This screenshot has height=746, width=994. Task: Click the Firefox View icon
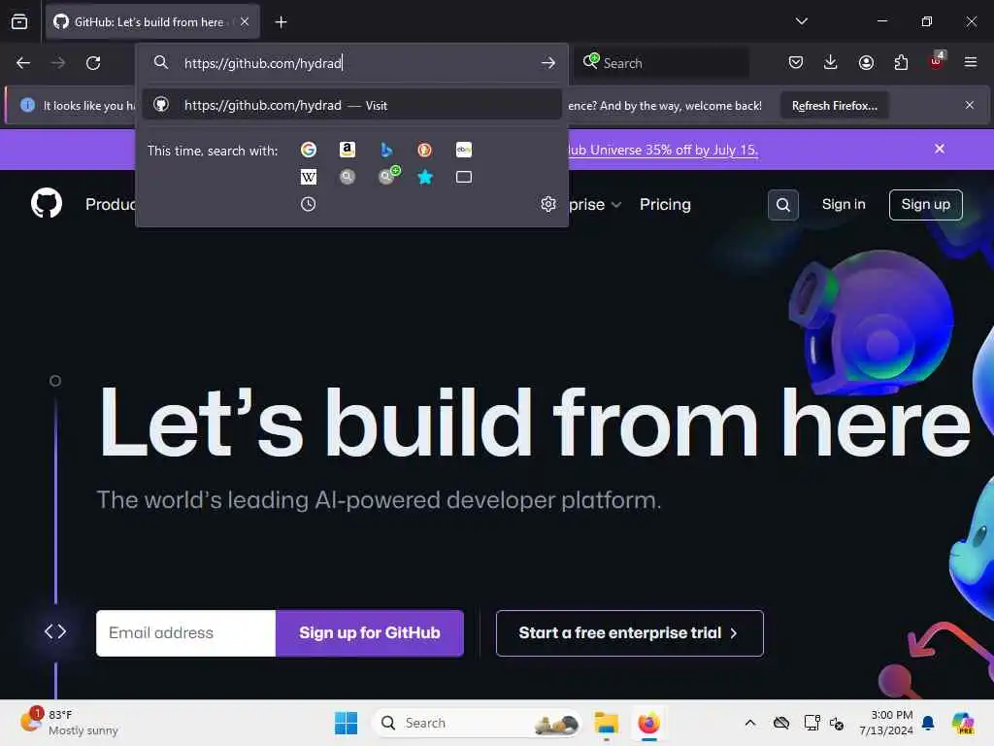pyautogui.click(x=19, y=21)
